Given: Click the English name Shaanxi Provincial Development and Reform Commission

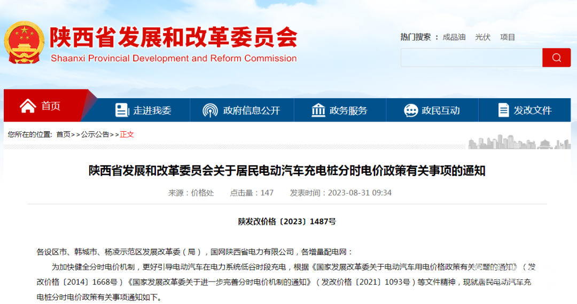Looking at the screenshot, I should [x=174, y=58].
